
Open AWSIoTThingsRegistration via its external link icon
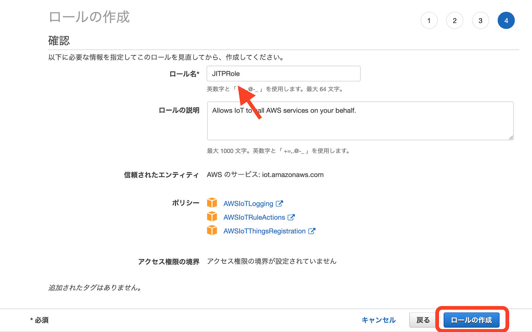(312, 230)
